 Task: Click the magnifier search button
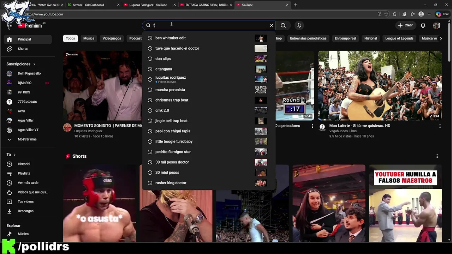[283, 25]
